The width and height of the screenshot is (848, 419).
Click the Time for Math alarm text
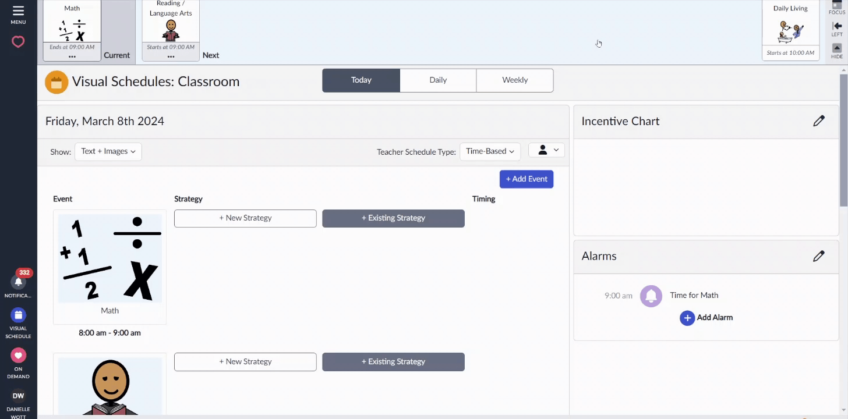coord(694,296)
